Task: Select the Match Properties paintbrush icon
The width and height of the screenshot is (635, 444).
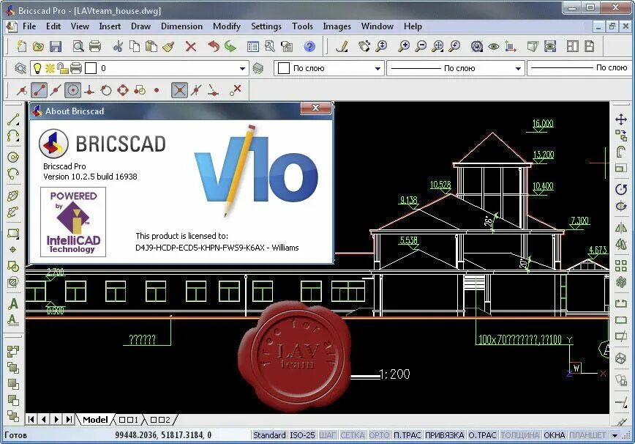Action: pos(168,46)
